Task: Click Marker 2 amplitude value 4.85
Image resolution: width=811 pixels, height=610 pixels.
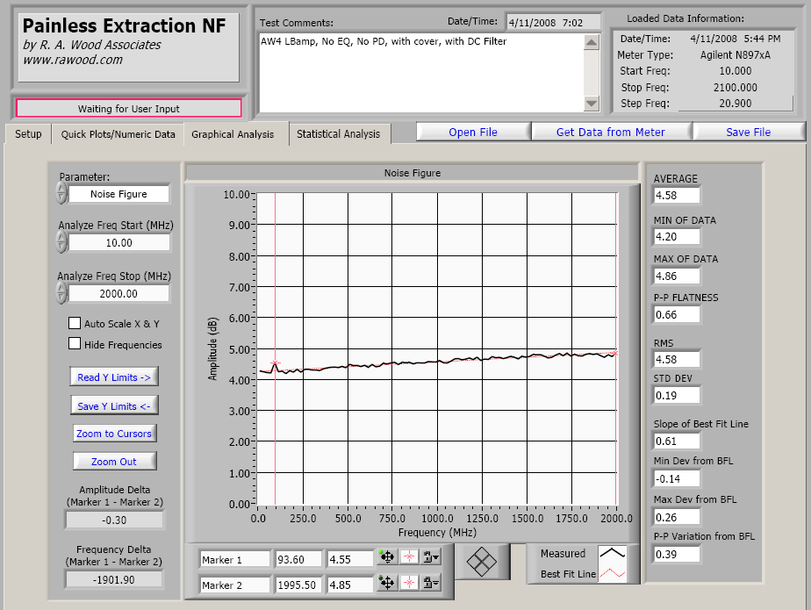Action: click(x=350, y=585)
